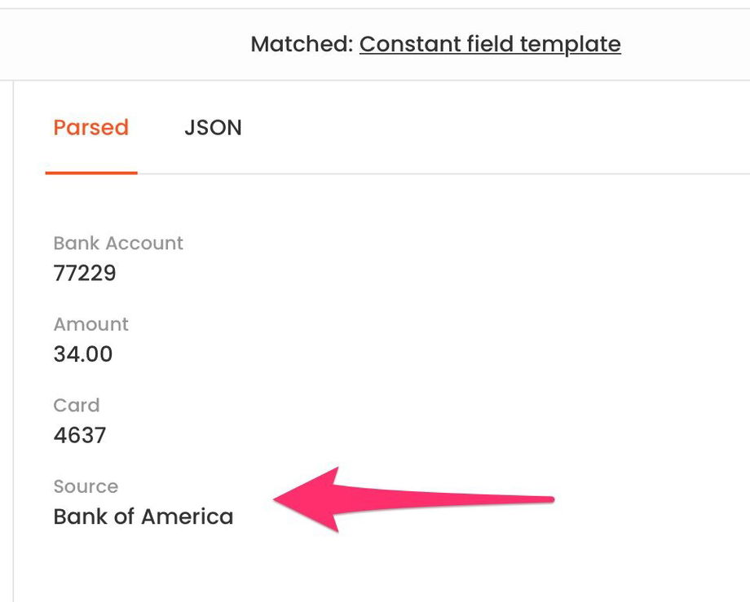Click the Amount field label

coord(91,324)
